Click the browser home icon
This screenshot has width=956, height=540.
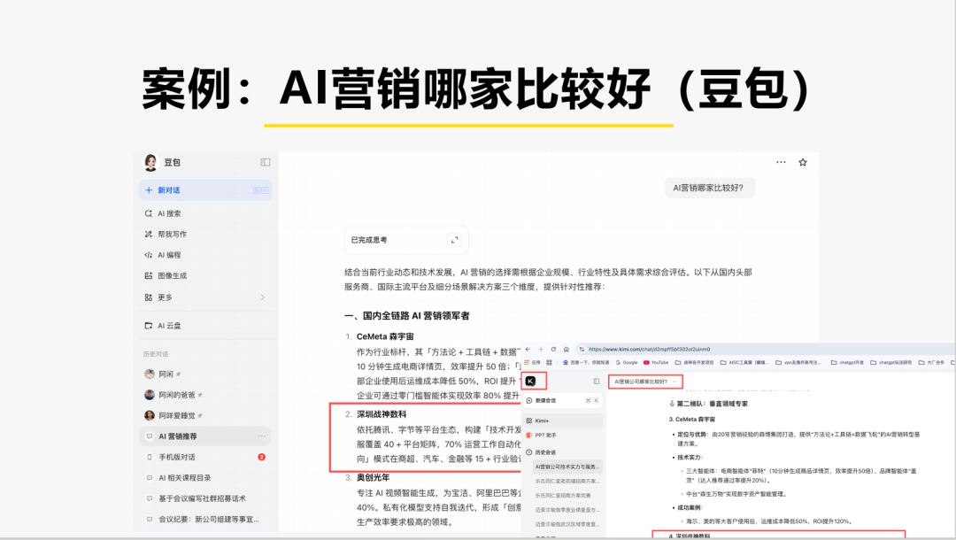point(567,350)
